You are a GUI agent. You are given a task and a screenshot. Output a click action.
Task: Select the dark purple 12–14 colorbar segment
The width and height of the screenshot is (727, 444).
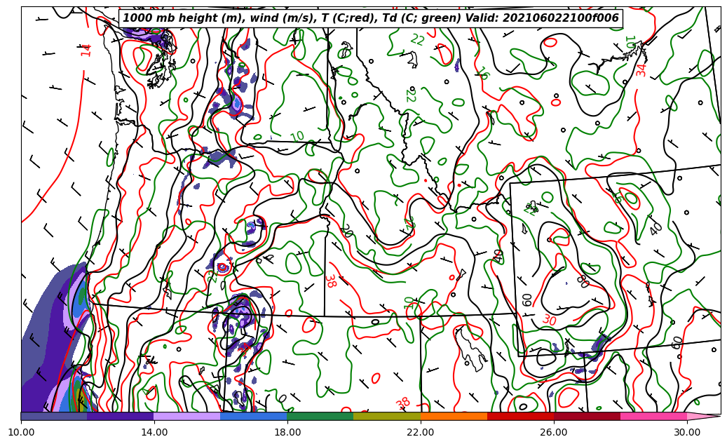click(121, 416)
